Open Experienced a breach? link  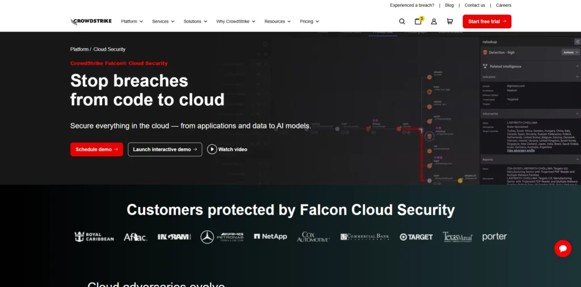412,5
